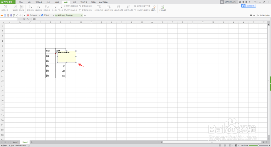Delete the comment (删除批注)
271x147 pixels.
pyautogui.click(x=47, y=8)
